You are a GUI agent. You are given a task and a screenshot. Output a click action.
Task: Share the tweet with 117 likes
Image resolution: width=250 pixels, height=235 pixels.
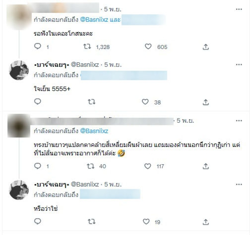(x=206, y=166)
